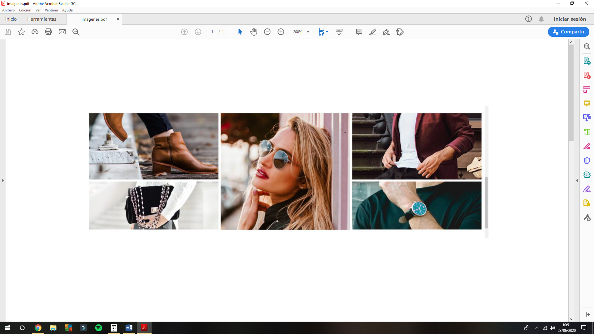This screenshot has height=334, width=594.
Task: Bookmark file with the star icon
Action: [21, 32]
